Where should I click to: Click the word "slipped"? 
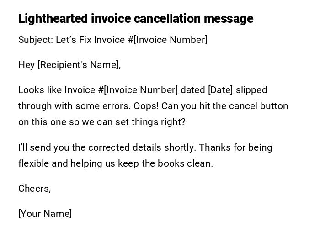point(251,90)
